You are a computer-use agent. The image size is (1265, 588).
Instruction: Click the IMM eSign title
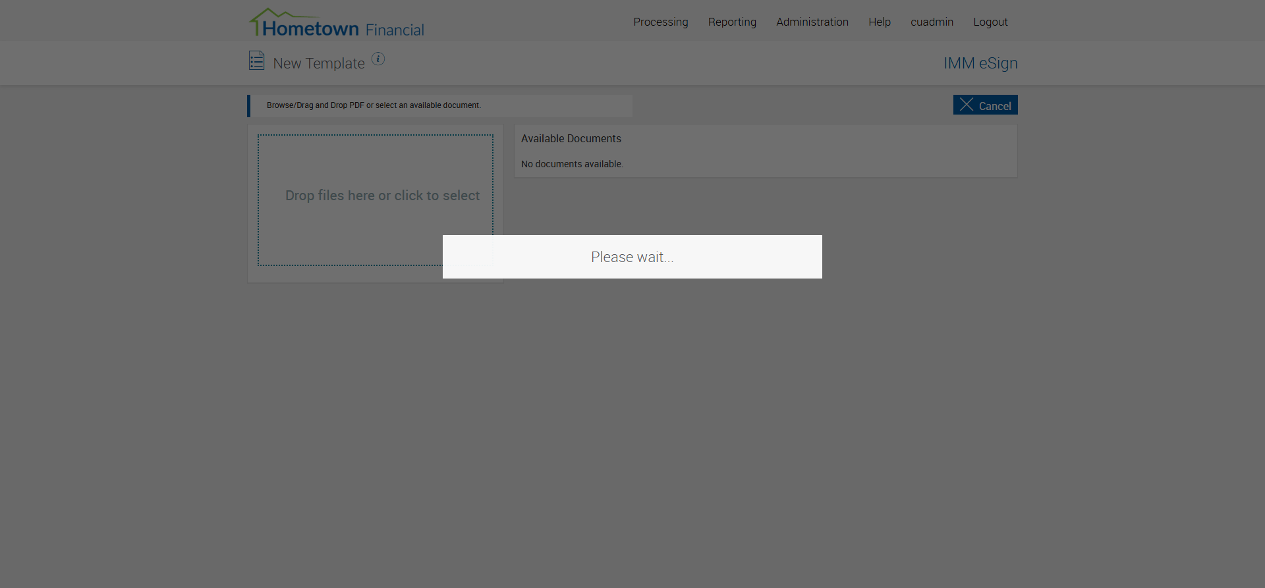(x=980, y=63)
